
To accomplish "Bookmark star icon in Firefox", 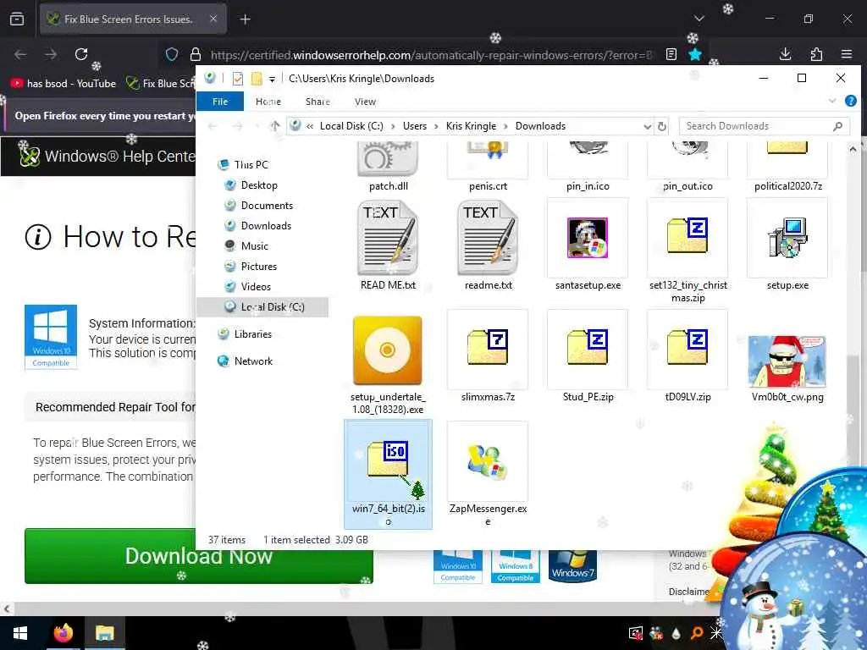I will tap(695, 54).
